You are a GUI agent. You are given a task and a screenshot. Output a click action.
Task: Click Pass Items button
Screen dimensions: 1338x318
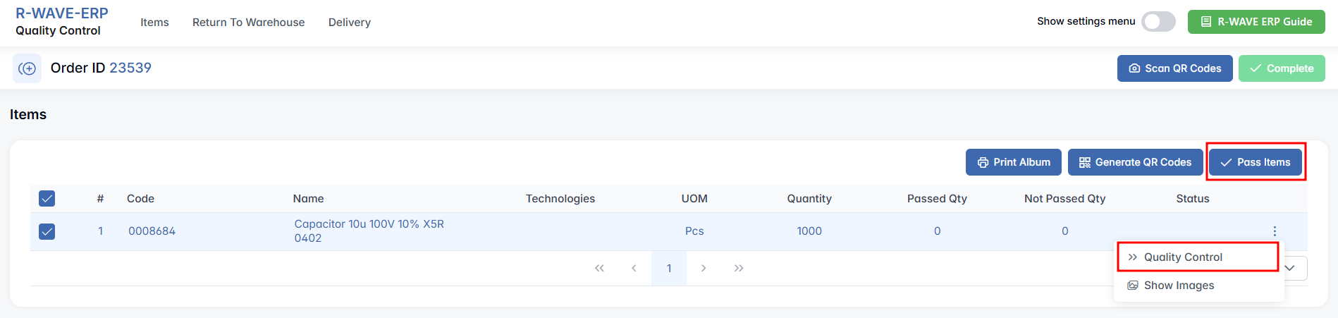click(1255, 162)
